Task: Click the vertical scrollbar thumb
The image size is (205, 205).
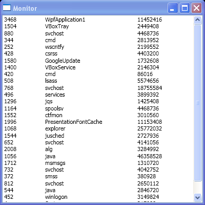Action: (198, 103)
